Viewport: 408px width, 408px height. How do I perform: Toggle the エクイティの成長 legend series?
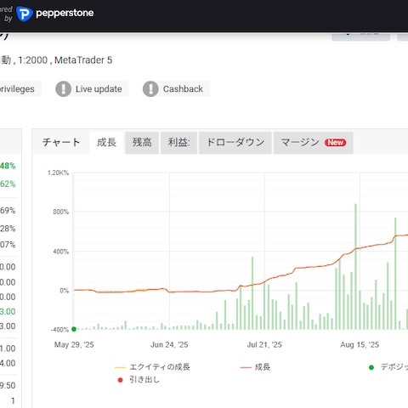coord(152,367)
